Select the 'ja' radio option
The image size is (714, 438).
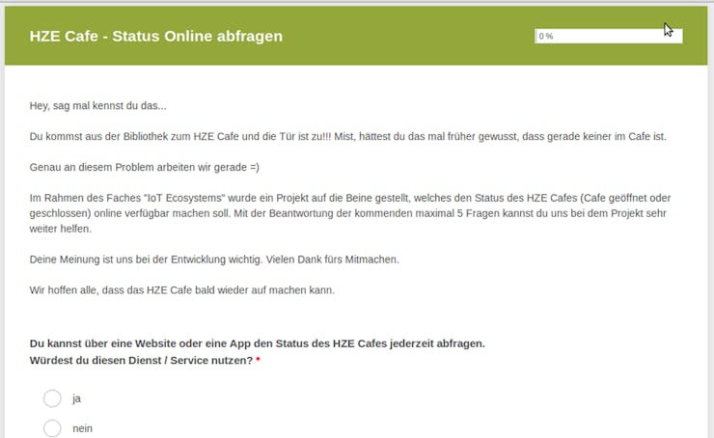tap(52, 398)
